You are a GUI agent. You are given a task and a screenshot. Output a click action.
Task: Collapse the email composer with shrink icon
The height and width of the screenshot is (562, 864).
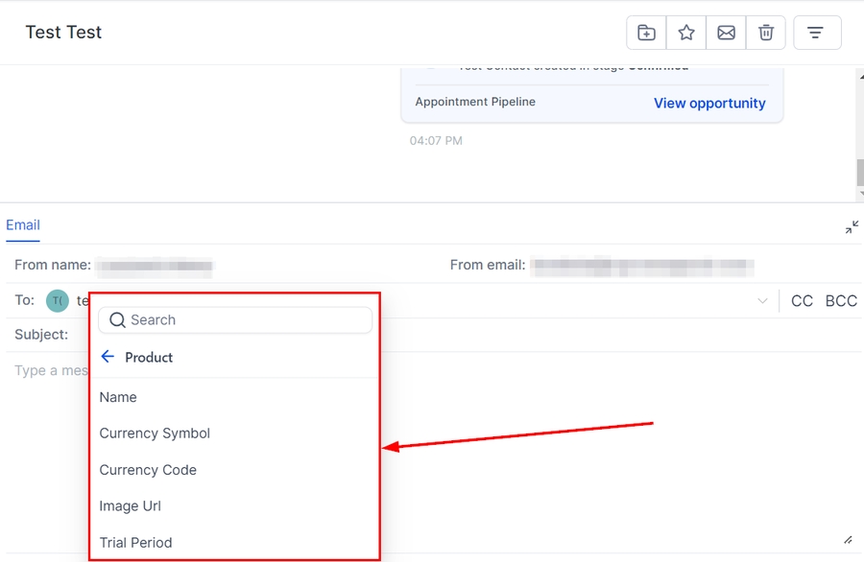point(852,227)
